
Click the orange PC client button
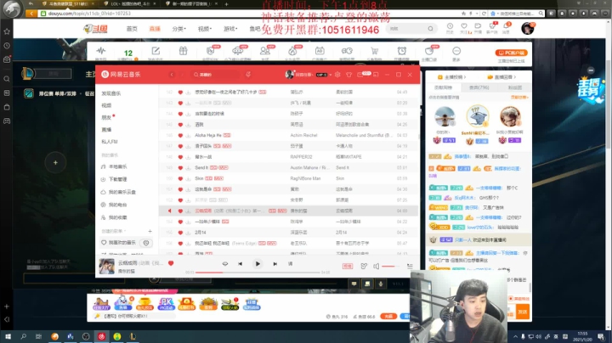(x=512, y=53)
